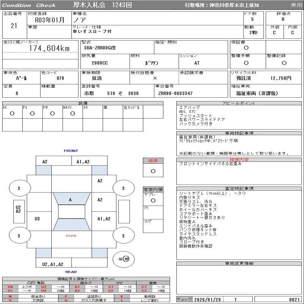Click the circle mark under 保証書
Screen dimensions: 304x304
coord(246,48)
